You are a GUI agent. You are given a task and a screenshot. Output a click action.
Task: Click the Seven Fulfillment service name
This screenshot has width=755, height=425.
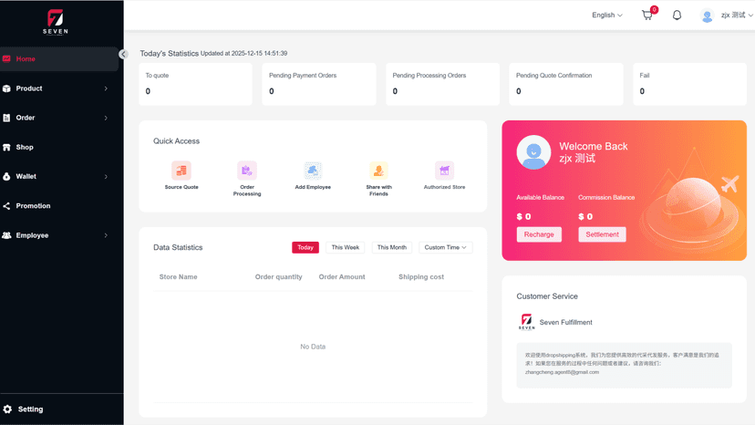click(565, 322)
